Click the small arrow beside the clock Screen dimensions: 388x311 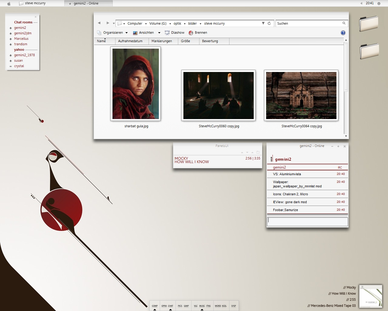(x=361, y=3)
